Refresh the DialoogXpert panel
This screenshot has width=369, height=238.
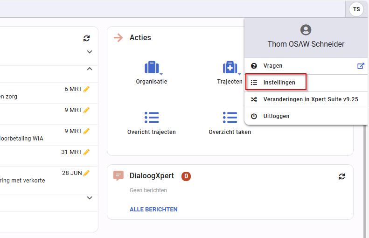(342, 176)
